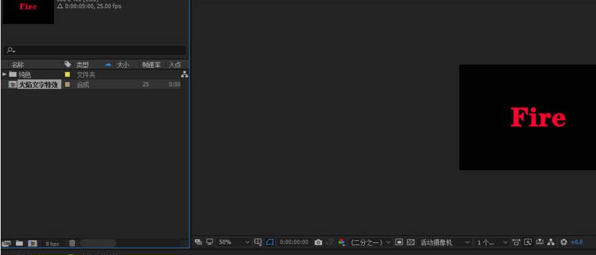Click the show snapshot icon

pos(330,242)
